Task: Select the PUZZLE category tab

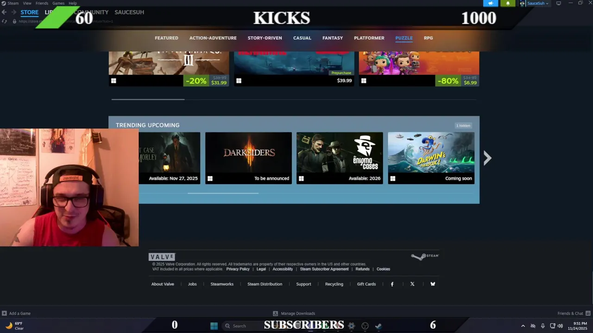Action: point(404,38)
